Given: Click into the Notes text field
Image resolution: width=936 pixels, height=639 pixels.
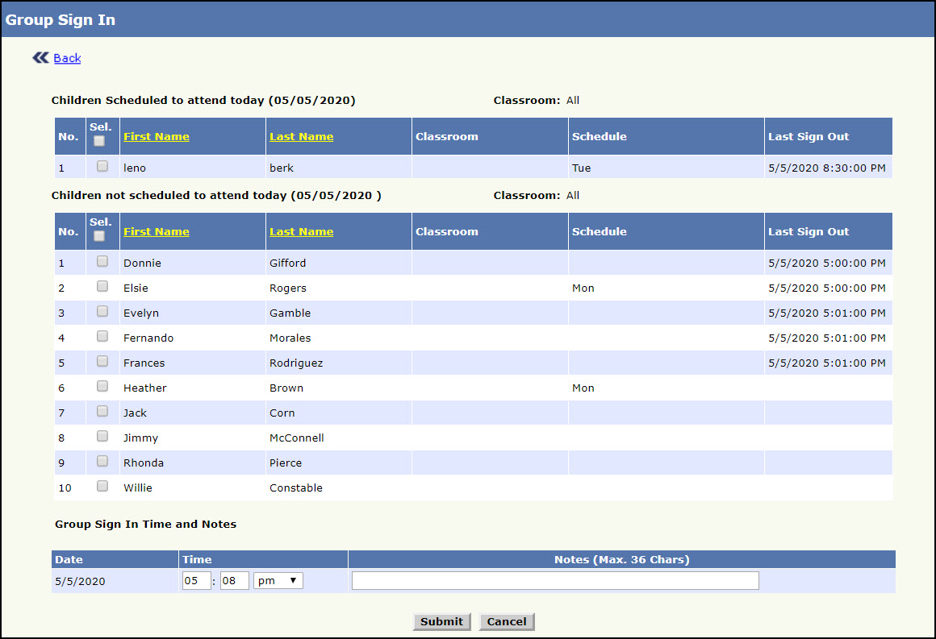Looking at the screenshot, I should coord(555,581).
